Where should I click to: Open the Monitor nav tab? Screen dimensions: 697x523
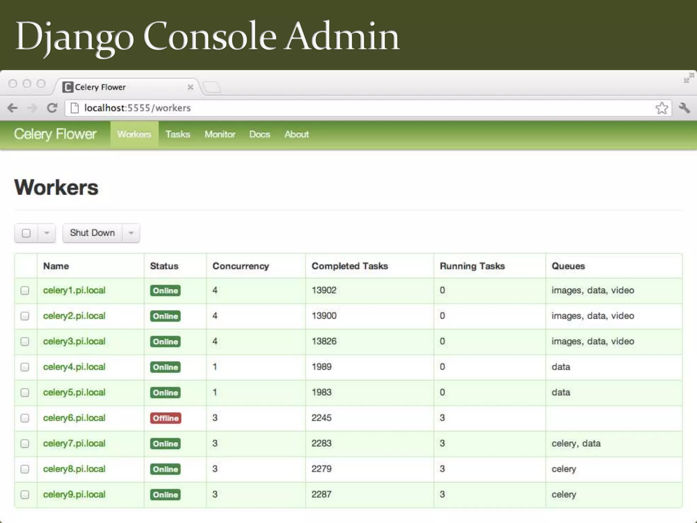tap(220, 134)
